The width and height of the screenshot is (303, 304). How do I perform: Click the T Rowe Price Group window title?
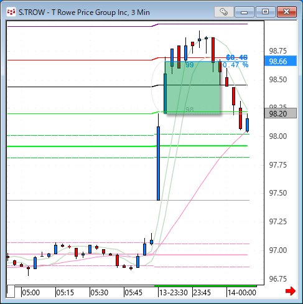(84, 12)
